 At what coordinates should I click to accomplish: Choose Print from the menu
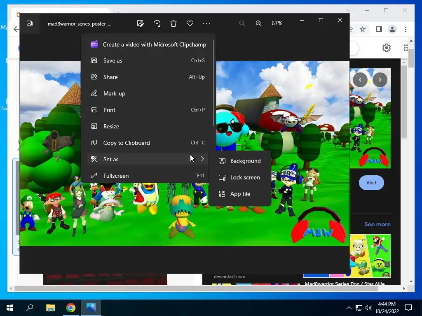tap(148, 109)
